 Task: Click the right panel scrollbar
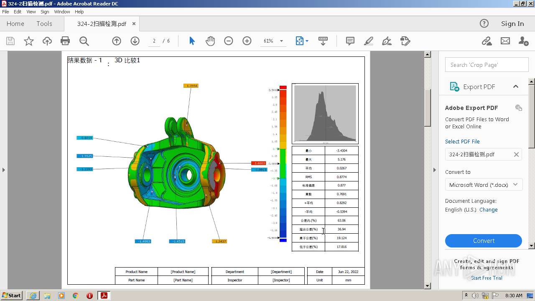point(532,116)
